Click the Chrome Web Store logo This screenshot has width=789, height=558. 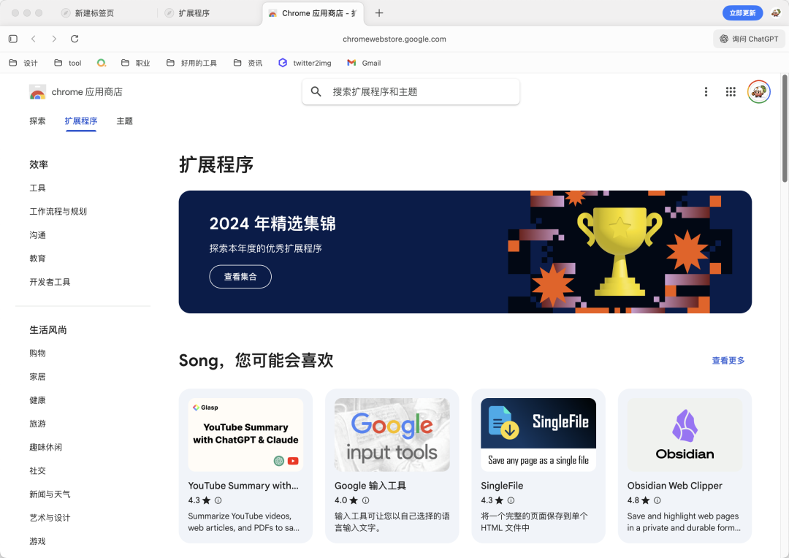pos(37,91)
